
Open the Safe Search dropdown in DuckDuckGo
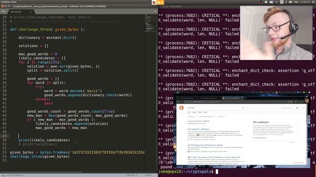pos(207,117)
